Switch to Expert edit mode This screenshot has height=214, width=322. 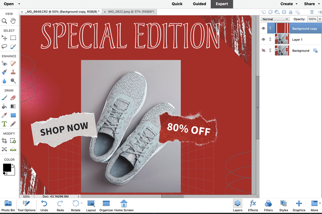222,4
